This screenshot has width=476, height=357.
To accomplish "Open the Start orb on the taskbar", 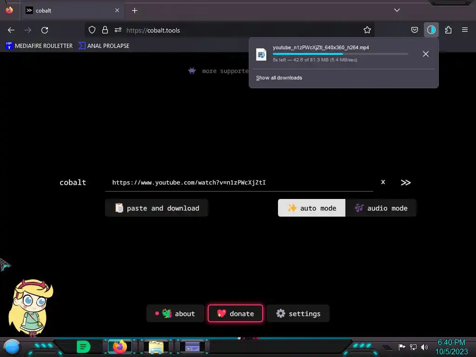I will point(12,347).
